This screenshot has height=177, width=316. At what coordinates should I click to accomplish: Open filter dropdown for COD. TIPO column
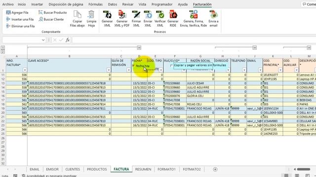161,70
